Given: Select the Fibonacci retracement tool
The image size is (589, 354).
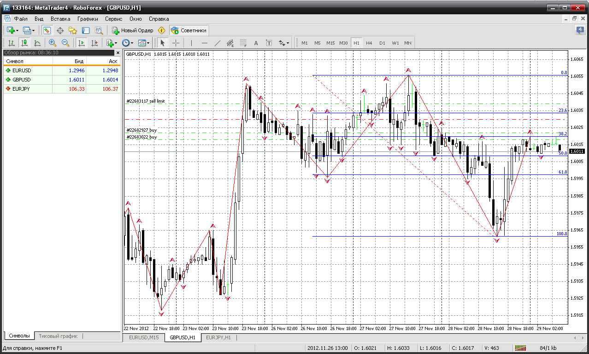Looking at the screenshot, I should pyautogui.click(x=243, y=43).
